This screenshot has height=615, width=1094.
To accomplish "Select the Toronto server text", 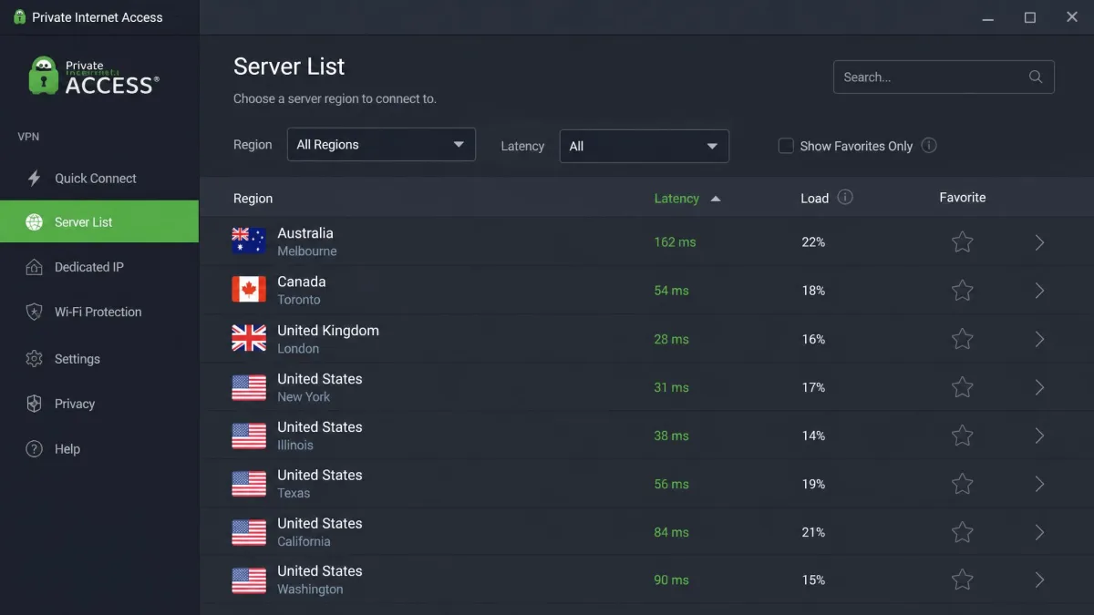I will [299, 300].
